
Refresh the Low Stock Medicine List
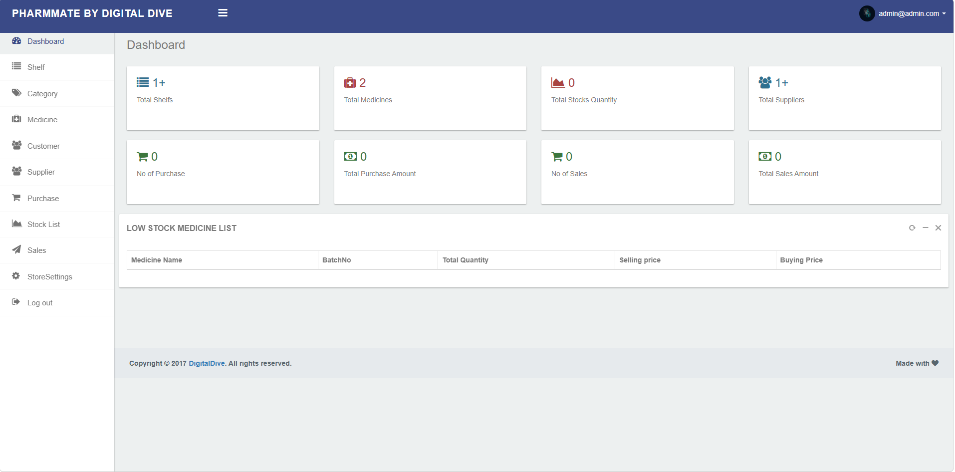click(912, 228)
